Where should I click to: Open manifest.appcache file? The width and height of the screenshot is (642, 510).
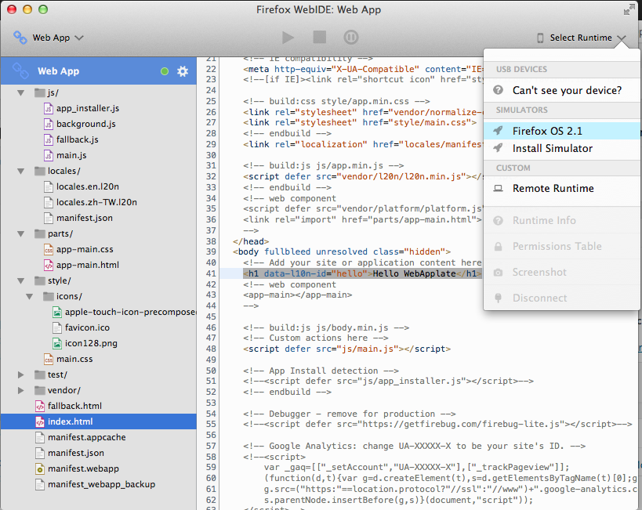87,437
